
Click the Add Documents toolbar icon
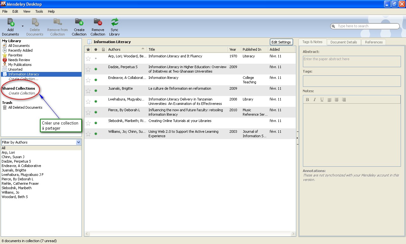10,22
